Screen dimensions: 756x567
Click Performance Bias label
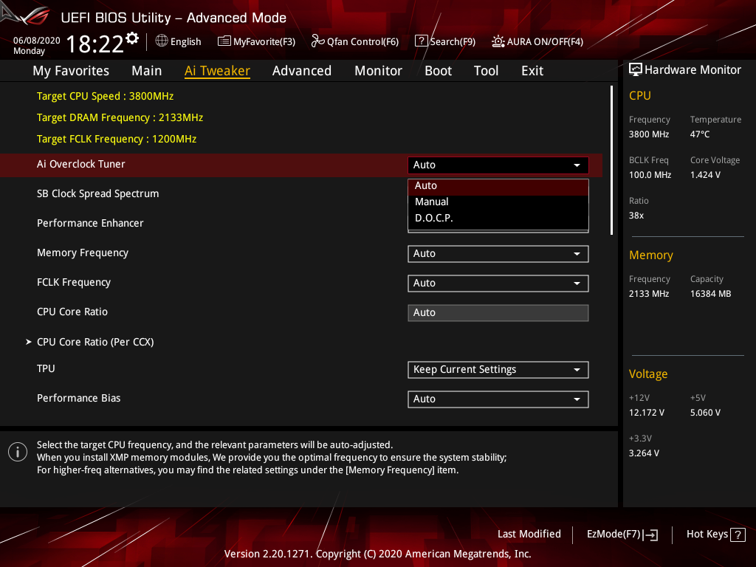click(78, 398)
